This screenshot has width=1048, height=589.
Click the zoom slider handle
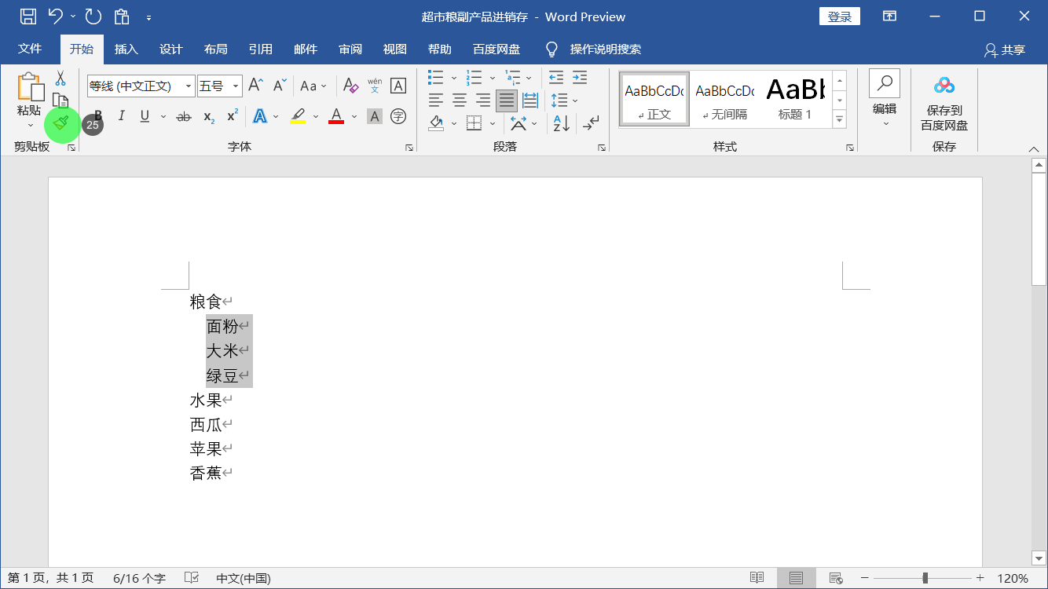click(925, 578)
